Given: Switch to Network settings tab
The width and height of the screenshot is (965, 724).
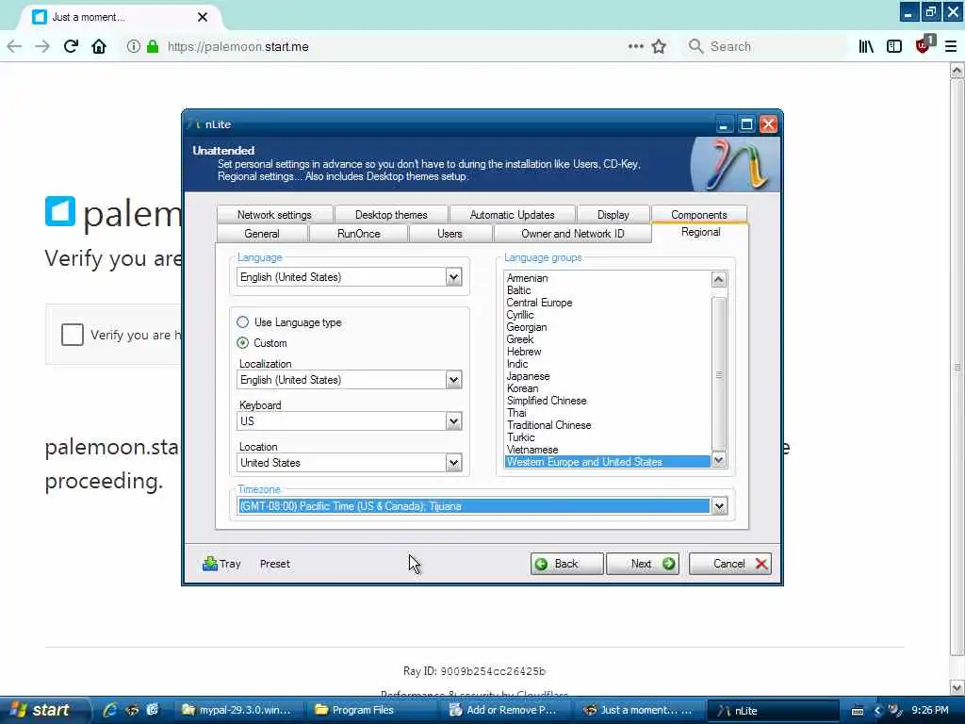Looking at the screenshot, I should 274,214.
